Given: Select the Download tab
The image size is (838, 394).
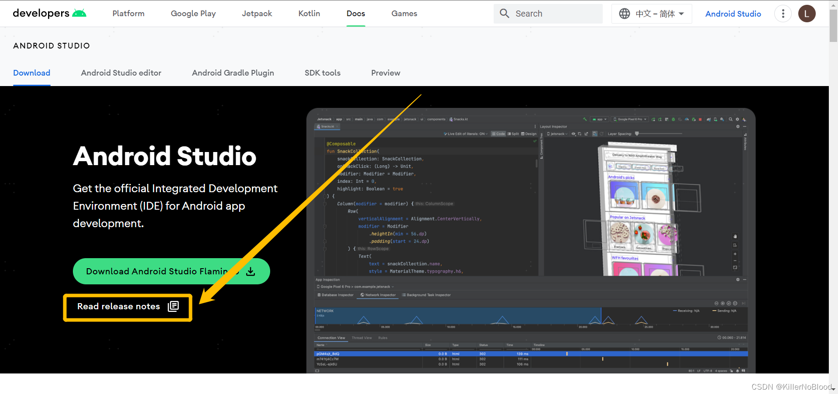Looking at the screenshot, I should (31, 73).
